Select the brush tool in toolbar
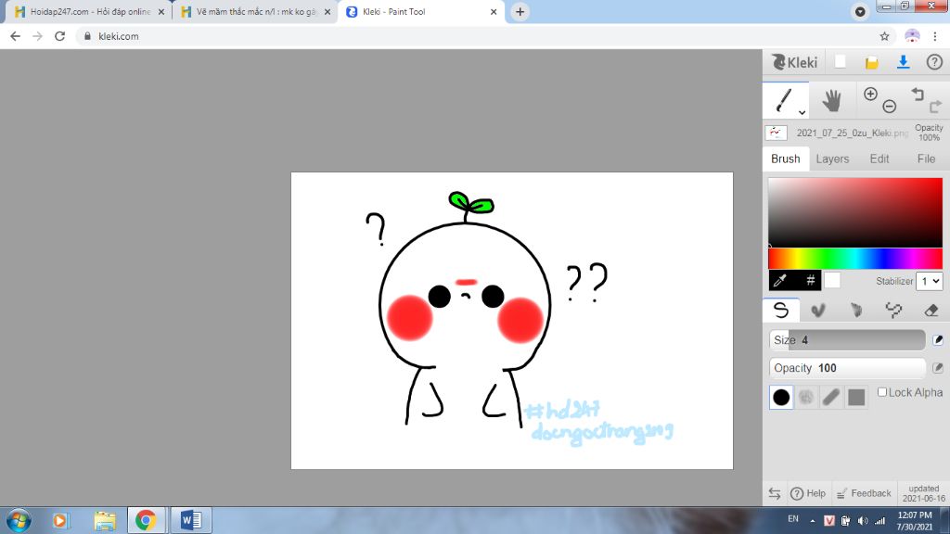Viewport: 950px width, 534px height. pos(785,100)
